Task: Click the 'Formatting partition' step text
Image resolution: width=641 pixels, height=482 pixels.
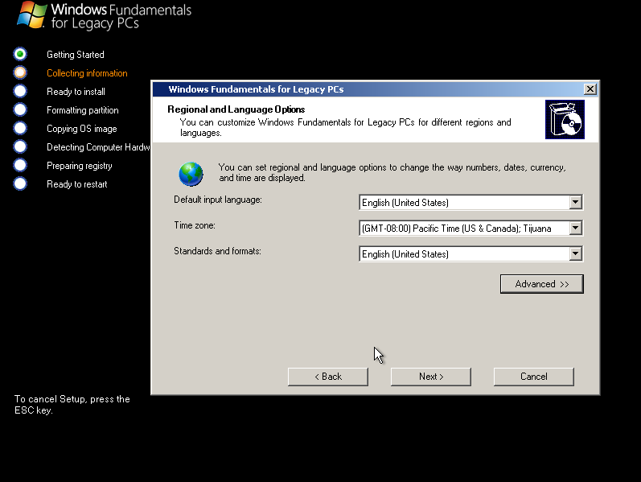Action: pyautogui.click(x=83, y=110)
